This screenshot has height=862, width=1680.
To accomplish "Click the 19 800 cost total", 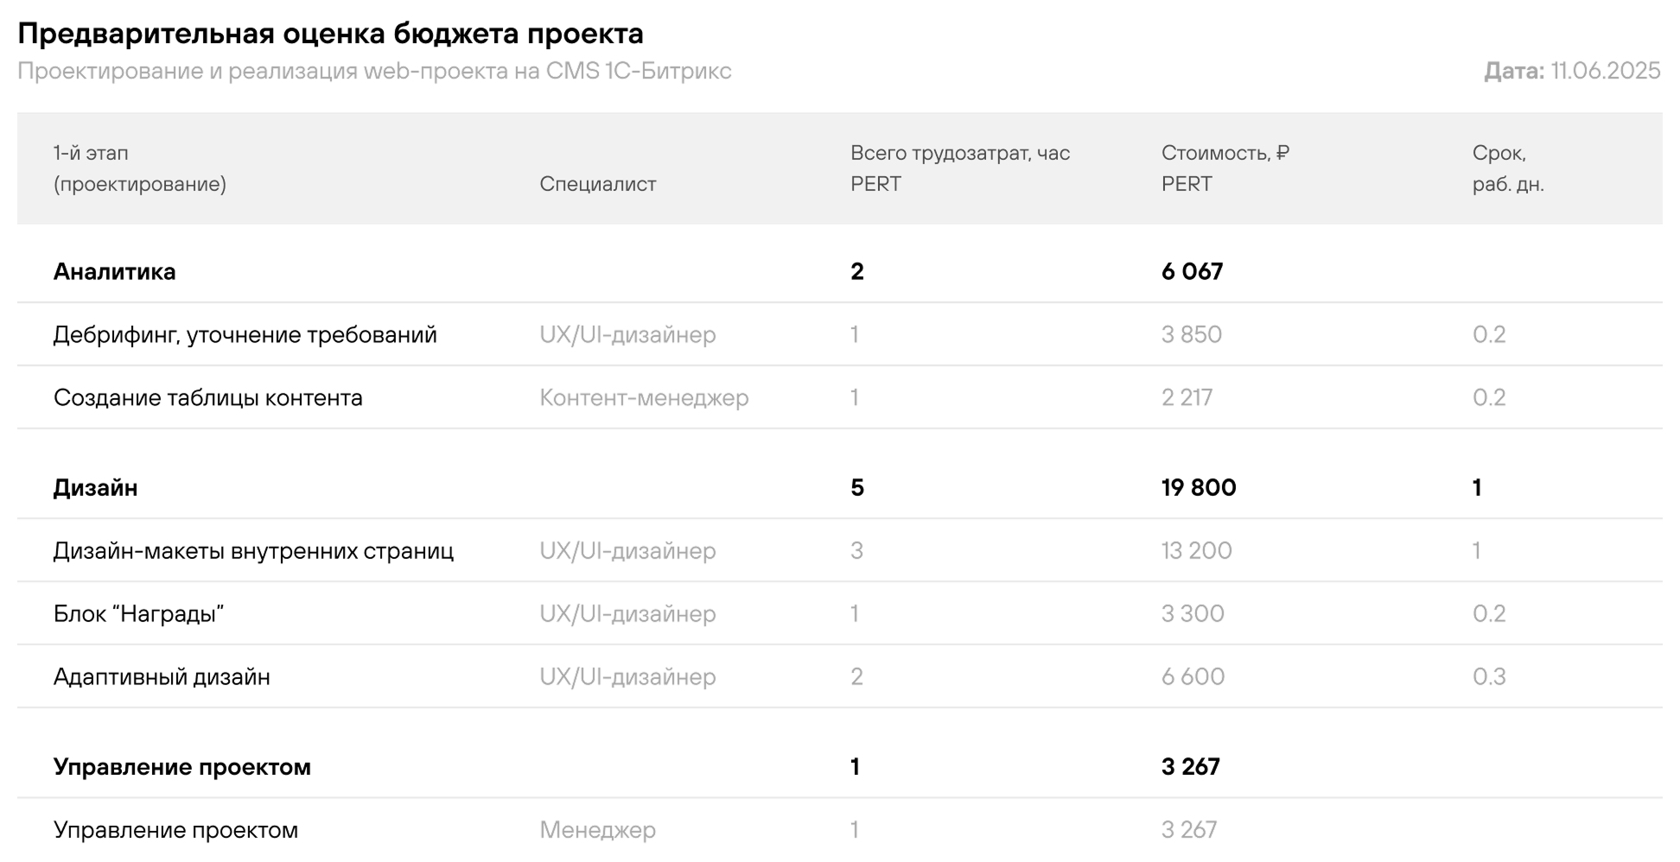I will pyautogui.click(x=1198, y=488).
